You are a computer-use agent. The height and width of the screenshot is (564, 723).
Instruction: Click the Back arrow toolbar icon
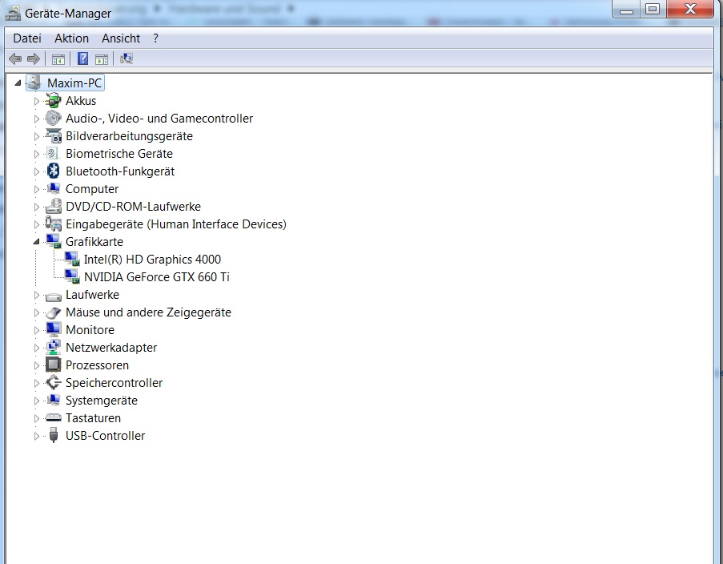15,58
